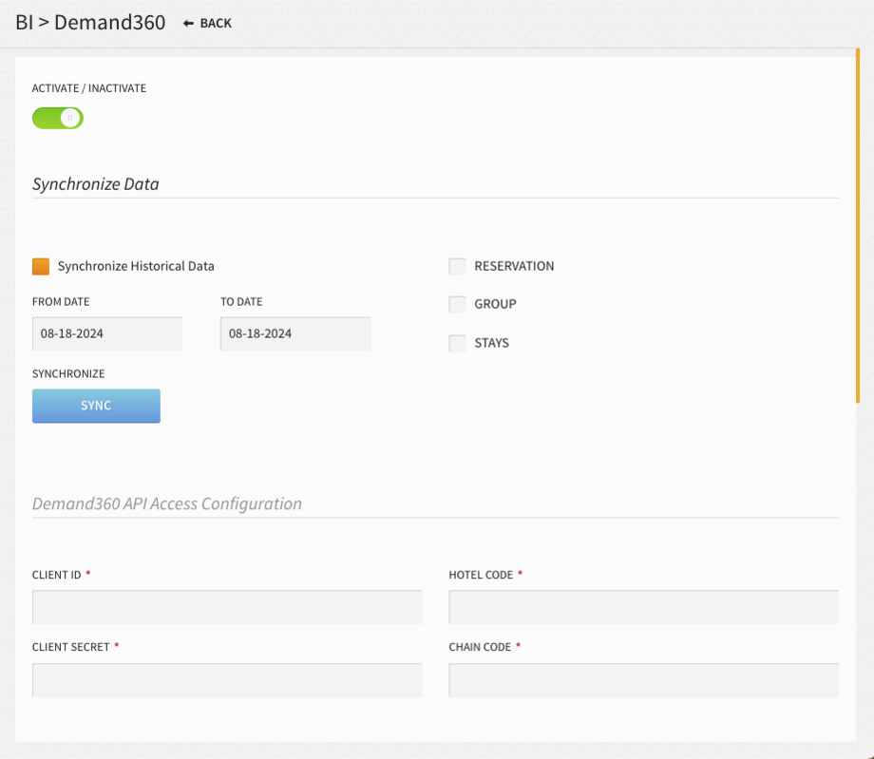Screen dimensions: 874x759
Task: Click the 'Synchronize Data' section heading
Action: (x=95, y=184)
